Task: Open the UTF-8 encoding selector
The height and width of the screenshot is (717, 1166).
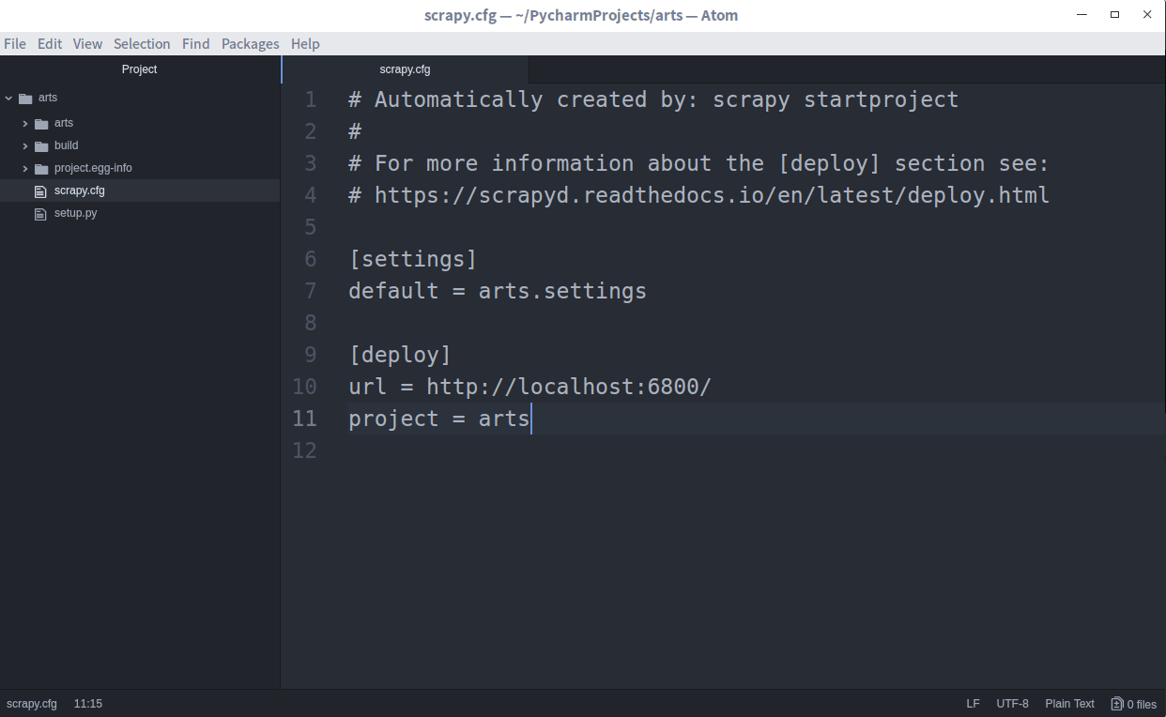Action: [x=1013, y=703]
